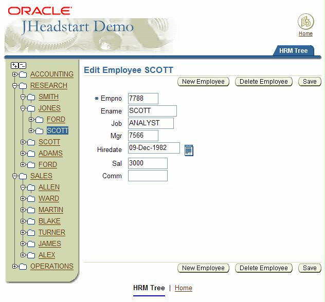Click the folder icon beside ACCOUNTING
Screen dimensions: 325x302
[23, 74]
